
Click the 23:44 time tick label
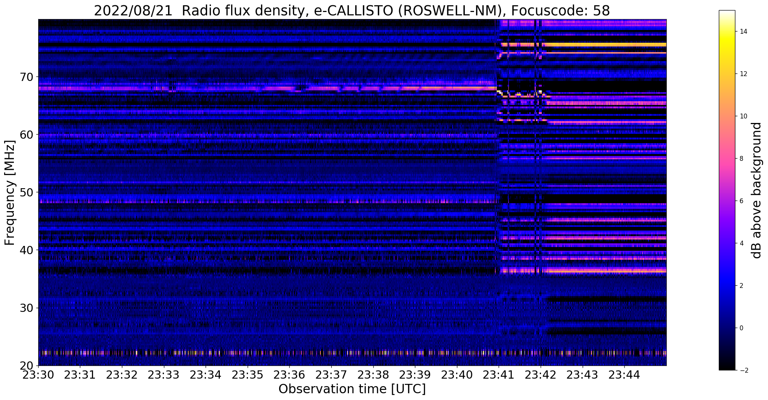(624, 375)
